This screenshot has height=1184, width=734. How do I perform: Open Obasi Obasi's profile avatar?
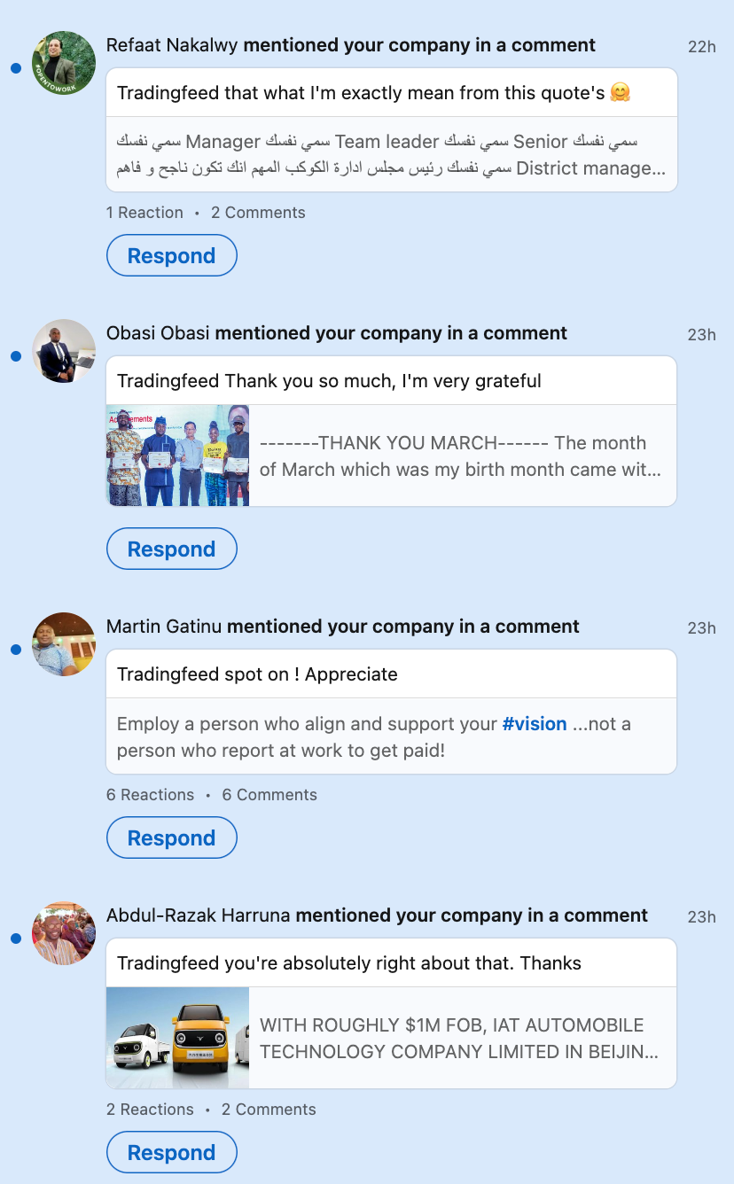pos(64,351)
